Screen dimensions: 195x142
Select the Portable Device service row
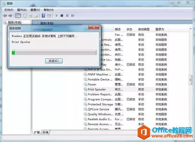126,80
